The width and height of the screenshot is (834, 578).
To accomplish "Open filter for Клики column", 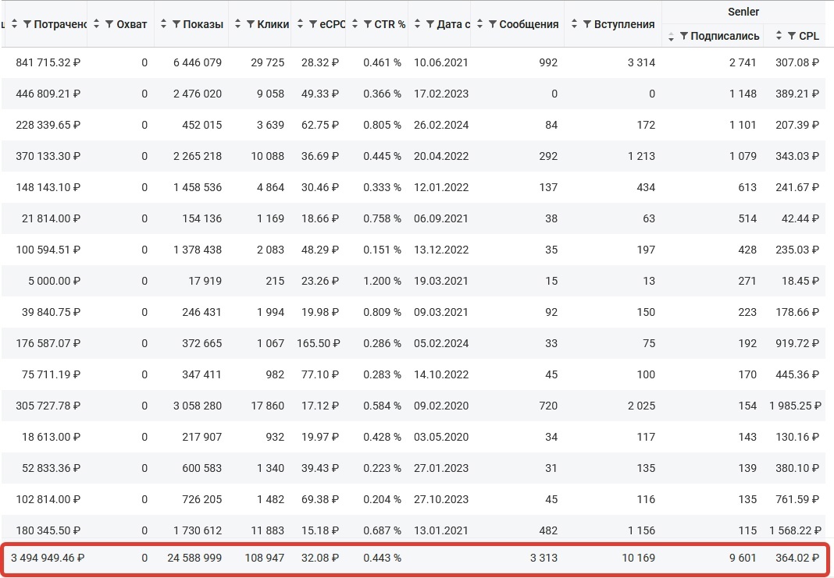I will (x=250, y=24).
